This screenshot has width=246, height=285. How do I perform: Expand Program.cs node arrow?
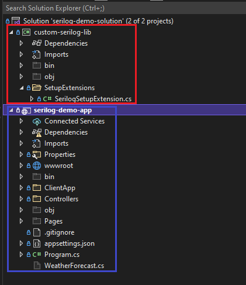click(x=21, y=255)
